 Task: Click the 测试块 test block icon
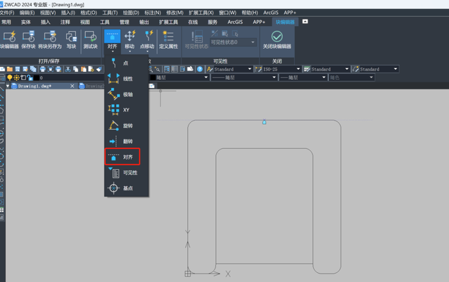tap(90, 40)
